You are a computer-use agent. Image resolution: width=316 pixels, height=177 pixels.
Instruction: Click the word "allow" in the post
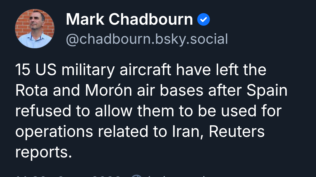(x=114, y=111)
